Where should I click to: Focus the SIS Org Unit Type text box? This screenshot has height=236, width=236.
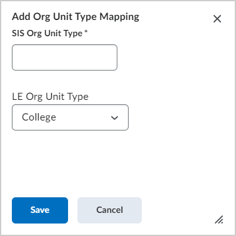[64, 57]
